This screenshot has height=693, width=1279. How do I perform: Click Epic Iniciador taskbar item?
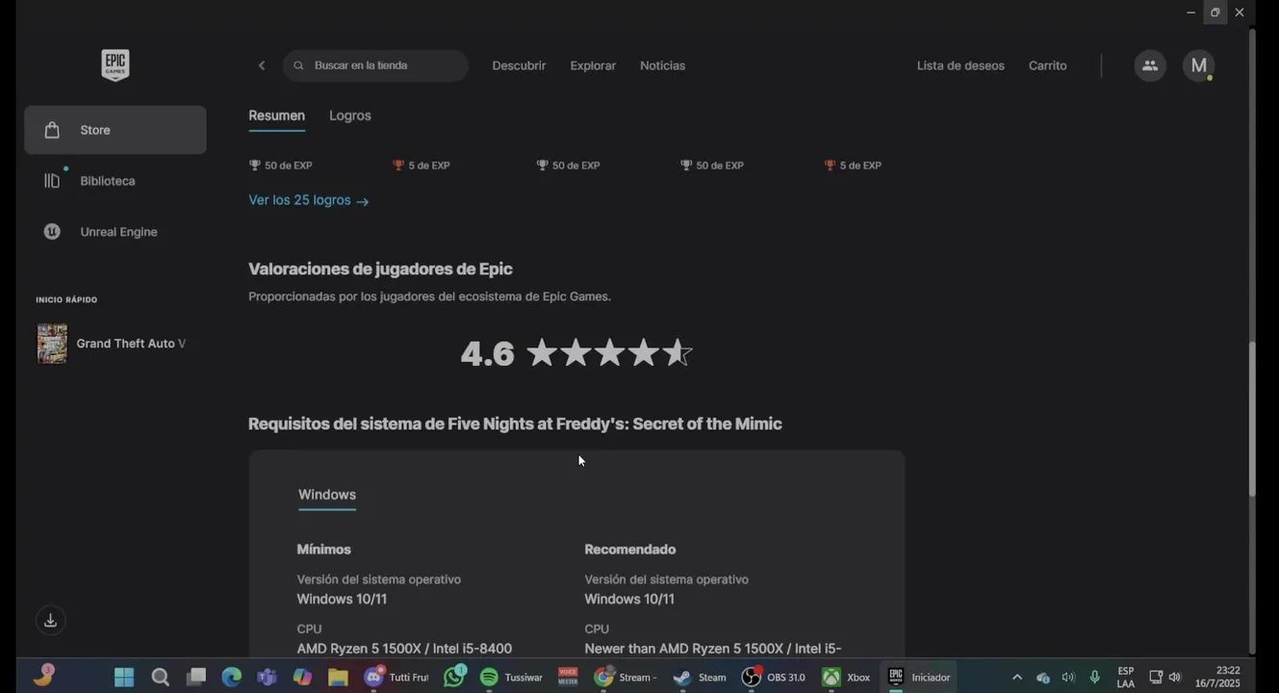[x=919, y=678]
